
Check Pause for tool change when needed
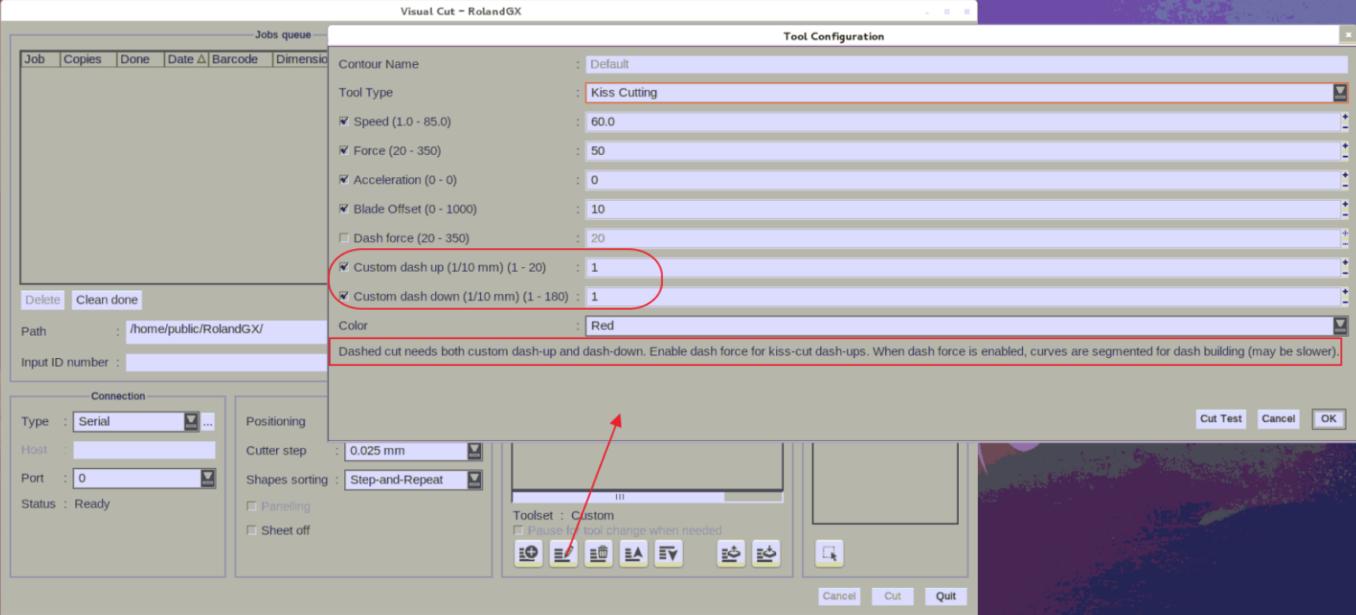tap(518, 530)
